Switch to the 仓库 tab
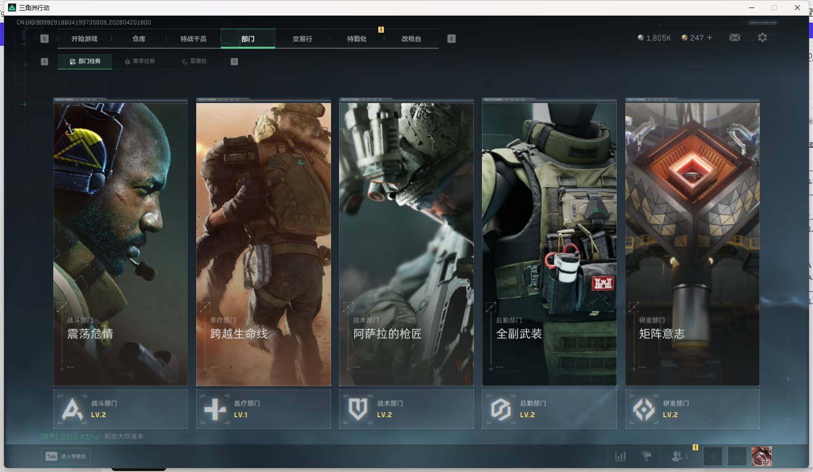Viewport: 813px width, 472px height. coord(139,39)
